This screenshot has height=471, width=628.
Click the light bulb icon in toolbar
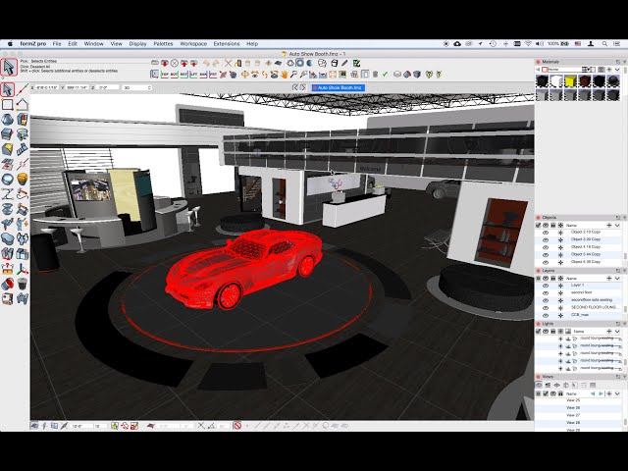click(x=429, y=75)
